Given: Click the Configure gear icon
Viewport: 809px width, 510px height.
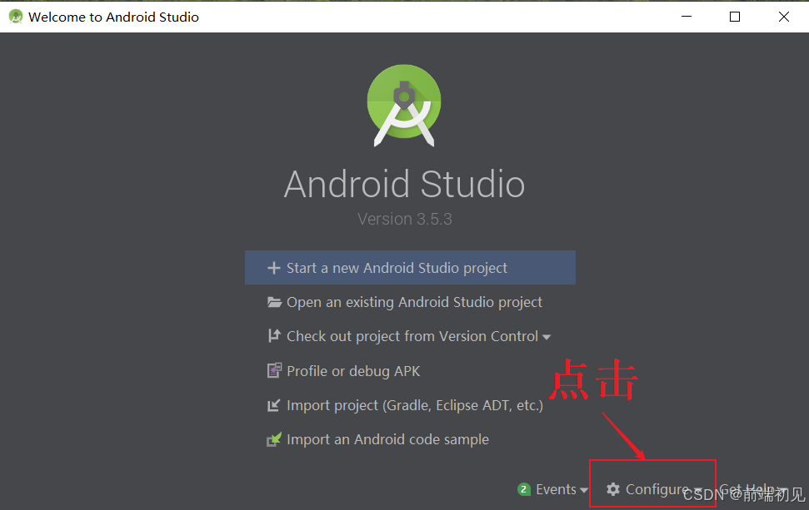Looking at the screenshot, I should click(613, 489).
